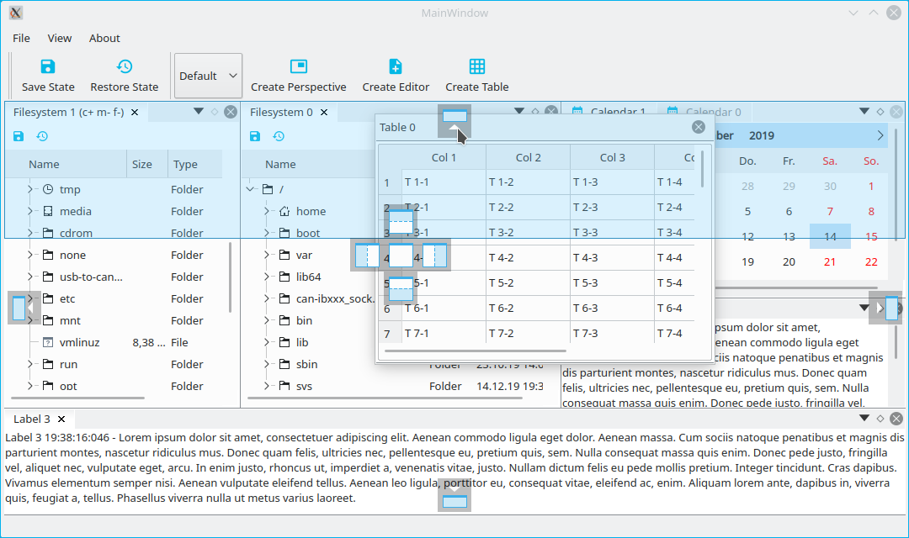Open the Filesystem 1 dock area menu arrow
Viewport: 909px width, 538px height.
199,111
